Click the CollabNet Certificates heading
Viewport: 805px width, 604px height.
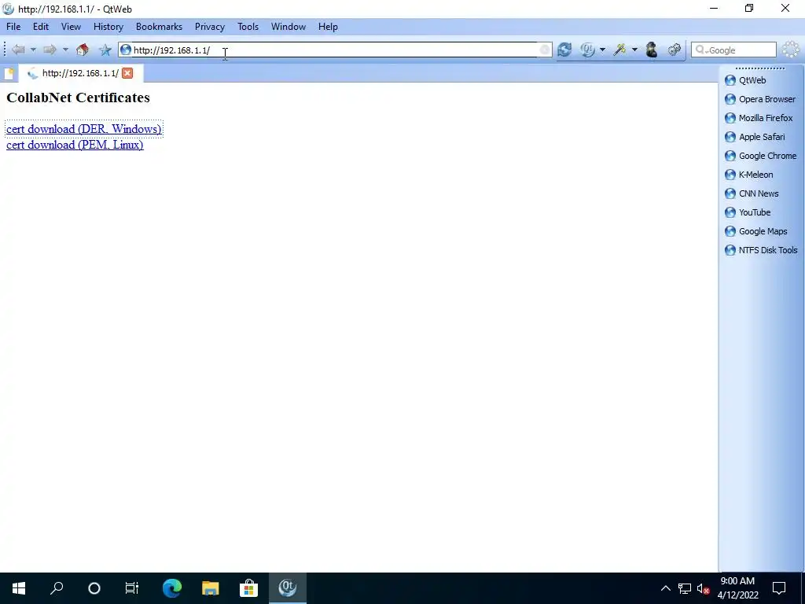78,98
